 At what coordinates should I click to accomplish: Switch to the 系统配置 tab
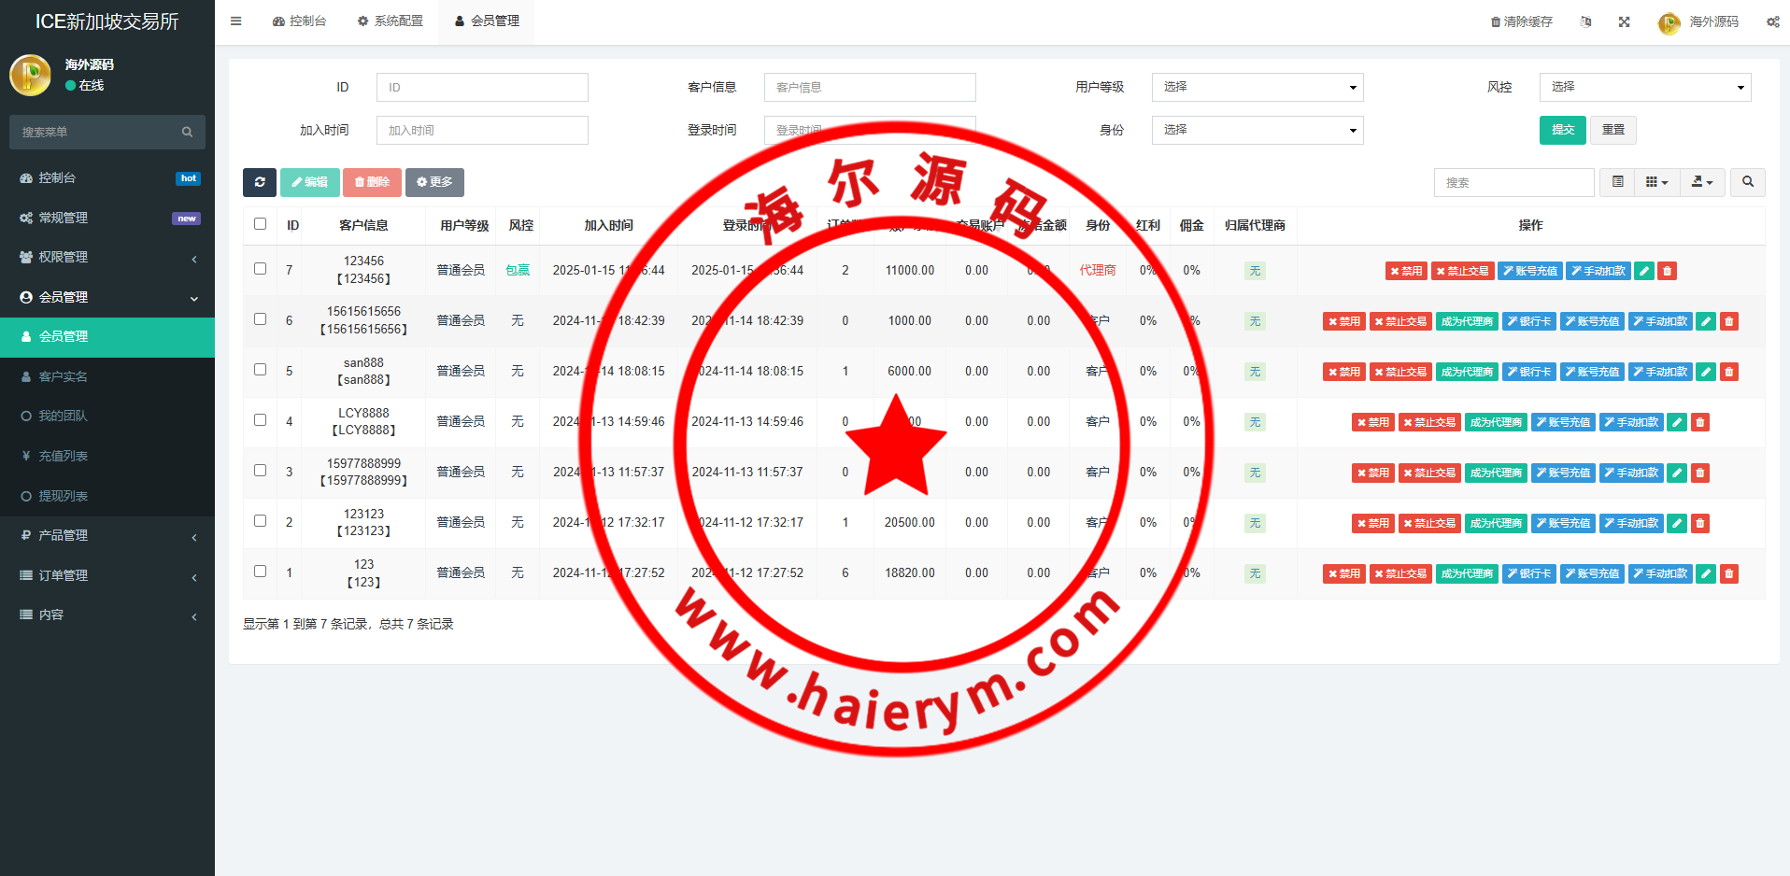pos(391,21)
